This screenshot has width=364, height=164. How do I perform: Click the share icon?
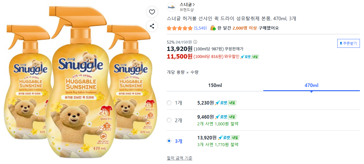click(152, 26)
